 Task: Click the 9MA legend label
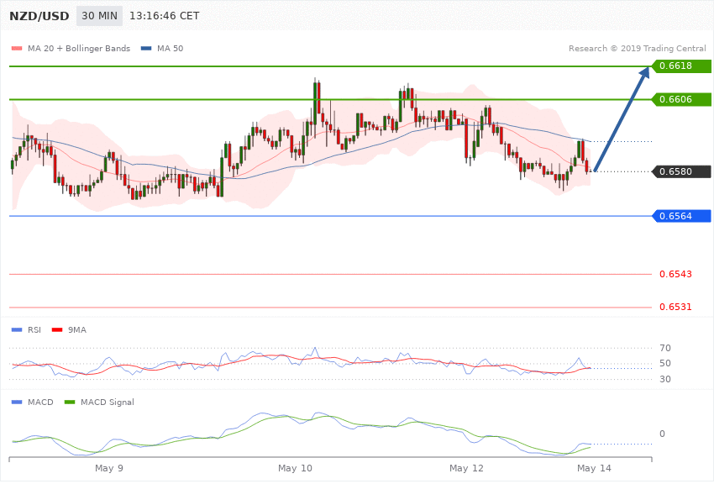click(77, 329)
